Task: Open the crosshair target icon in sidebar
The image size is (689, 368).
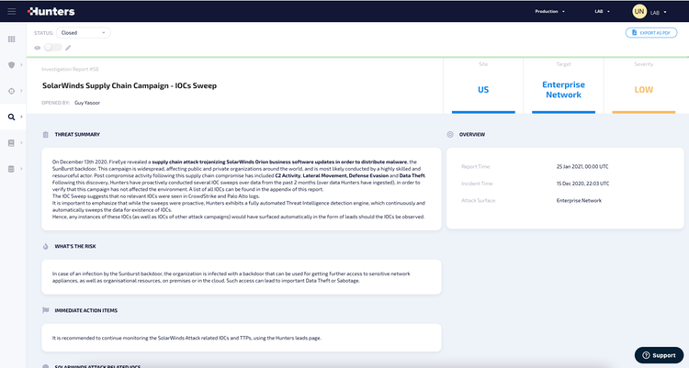Action: pyautogui.click(x=12, y=91)
